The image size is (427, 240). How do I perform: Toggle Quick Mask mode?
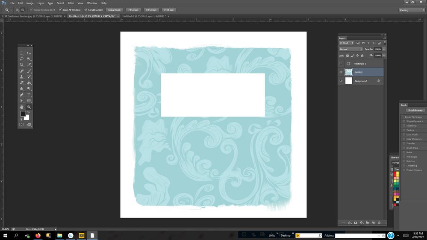[x=21, y=125]
